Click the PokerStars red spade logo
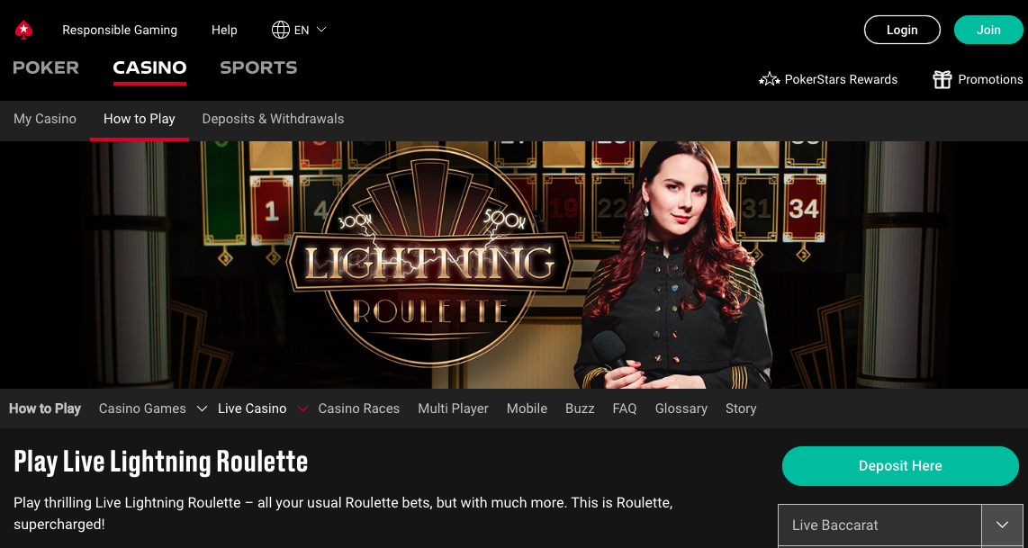1028x548 pixels. point(24,31)
